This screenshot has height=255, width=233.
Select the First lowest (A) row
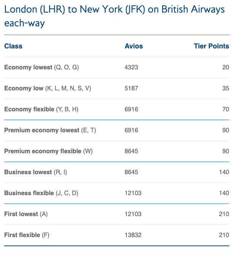coord(116,214)
